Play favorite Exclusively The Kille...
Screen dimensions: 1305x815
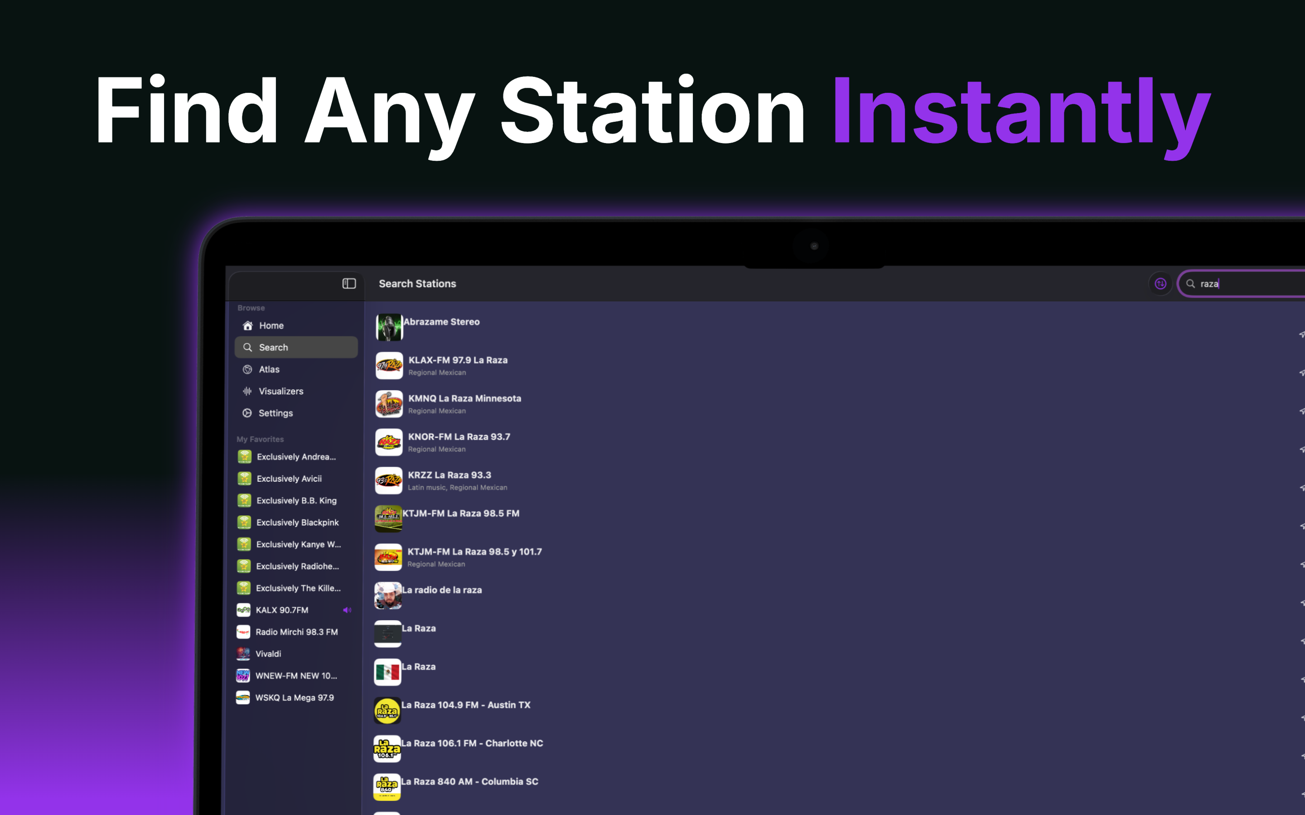click(295, 588)
